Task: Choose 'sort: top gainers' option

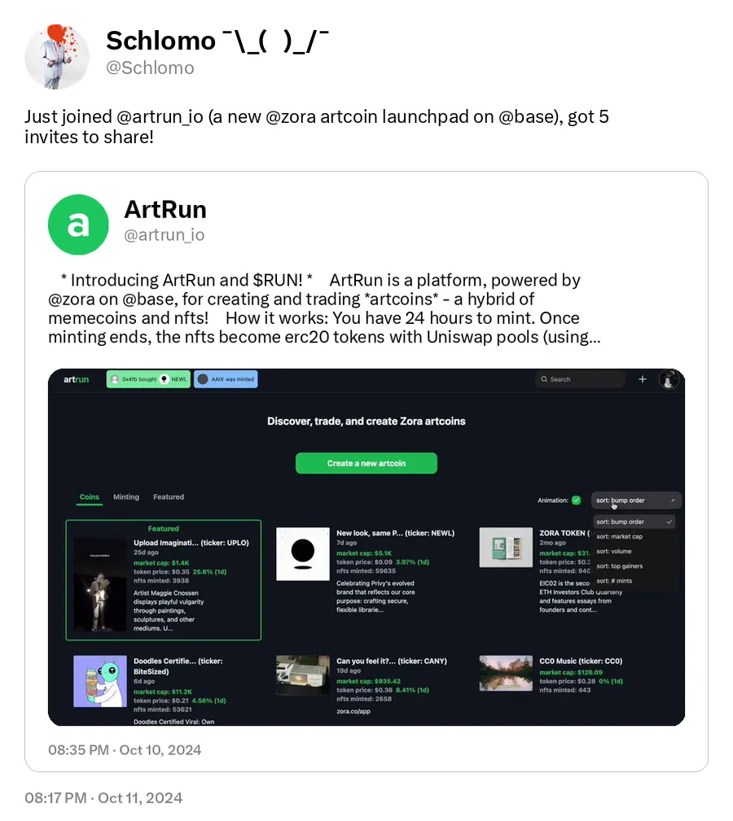Action: click(x=619, y=566)
